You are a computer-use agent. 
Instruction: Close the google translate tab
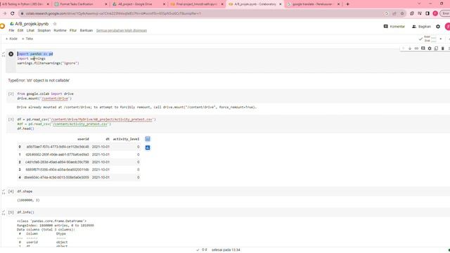(x=338, y=4)
